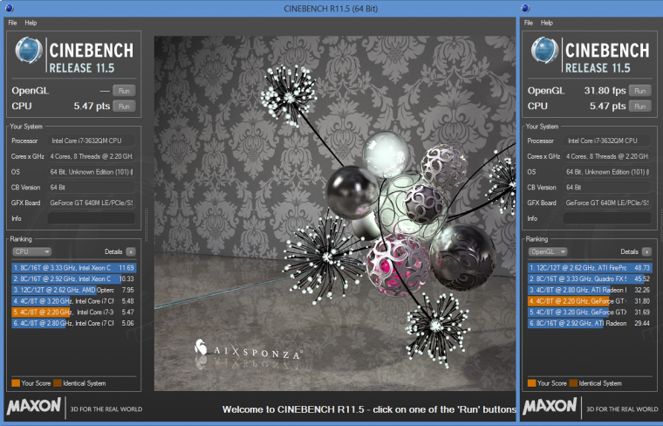Run CPU test in left window

coord(124,106)
